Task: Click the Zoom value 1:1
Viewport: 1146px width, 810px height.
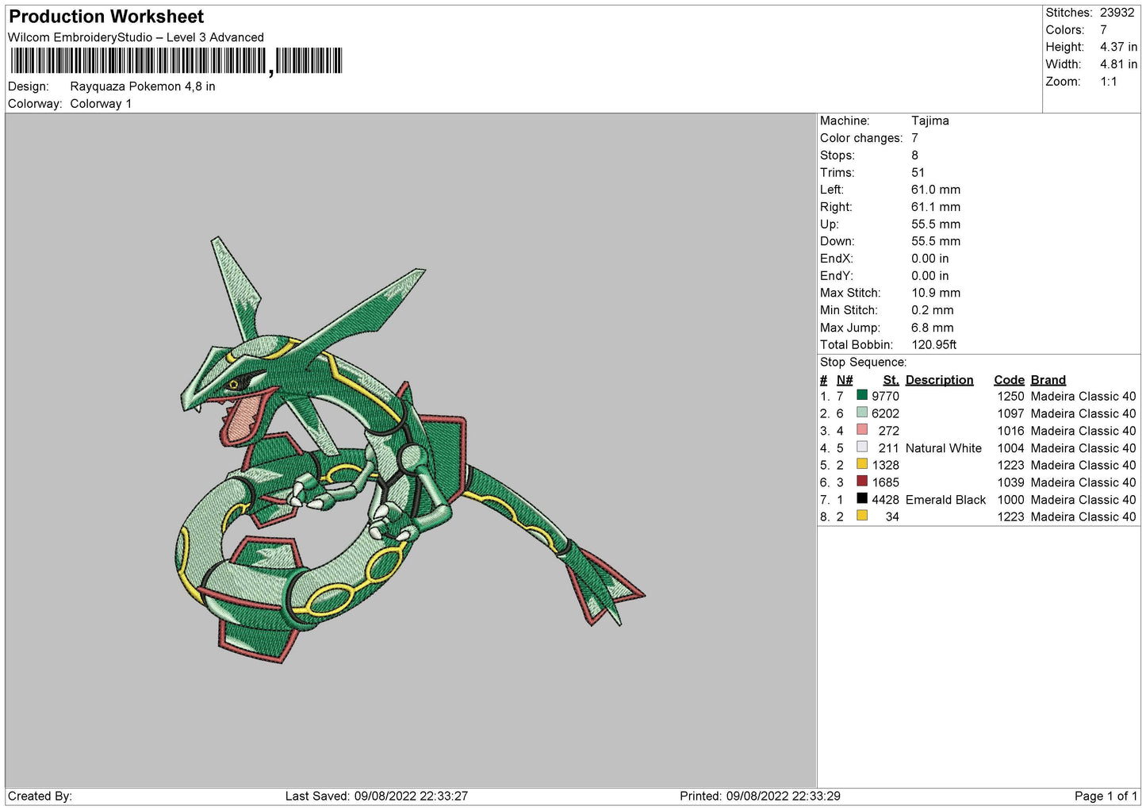Action: coord(1108,82)
